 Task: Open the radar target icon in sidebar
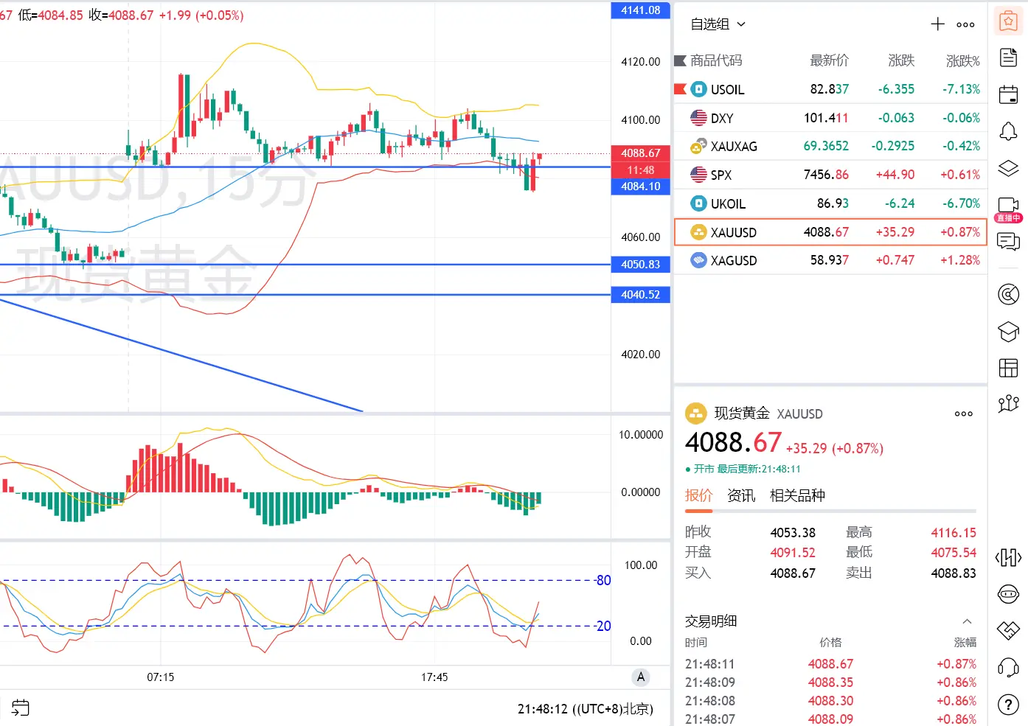coord(1008,295)
